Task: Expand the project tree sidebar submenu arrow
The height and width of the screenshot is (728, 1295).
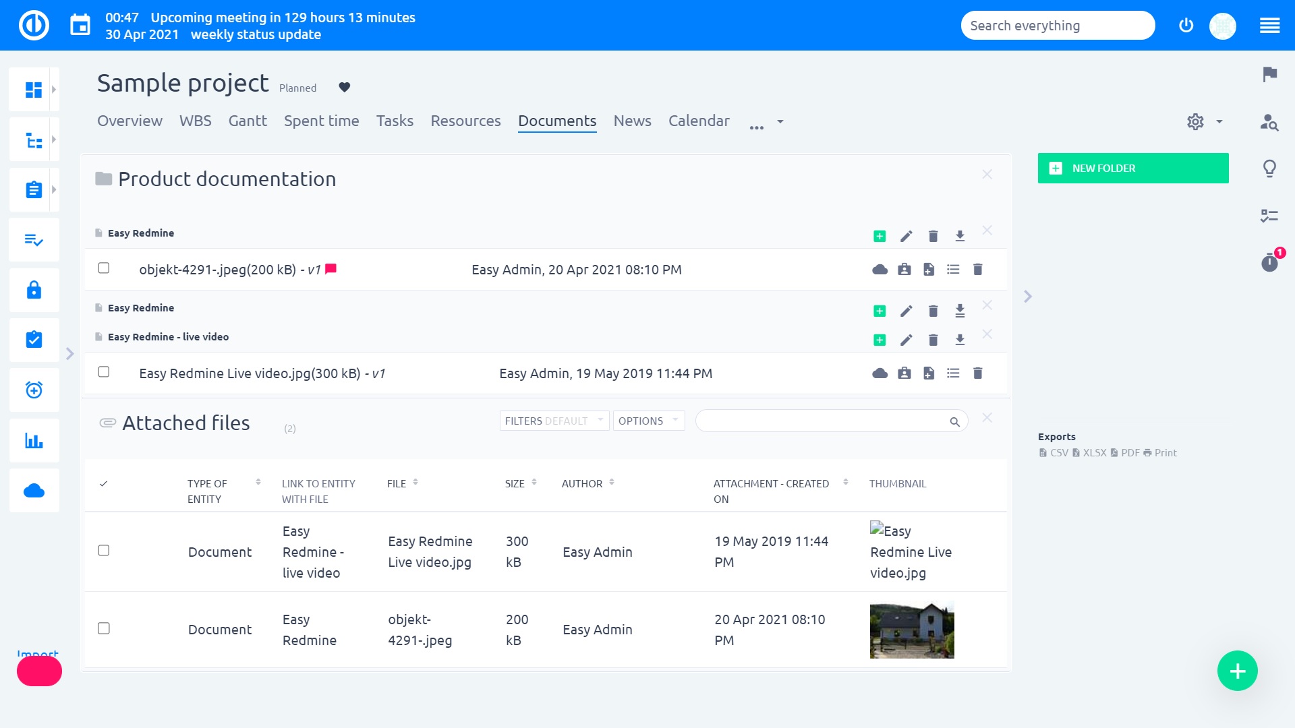Action: [x=54, y=140]
